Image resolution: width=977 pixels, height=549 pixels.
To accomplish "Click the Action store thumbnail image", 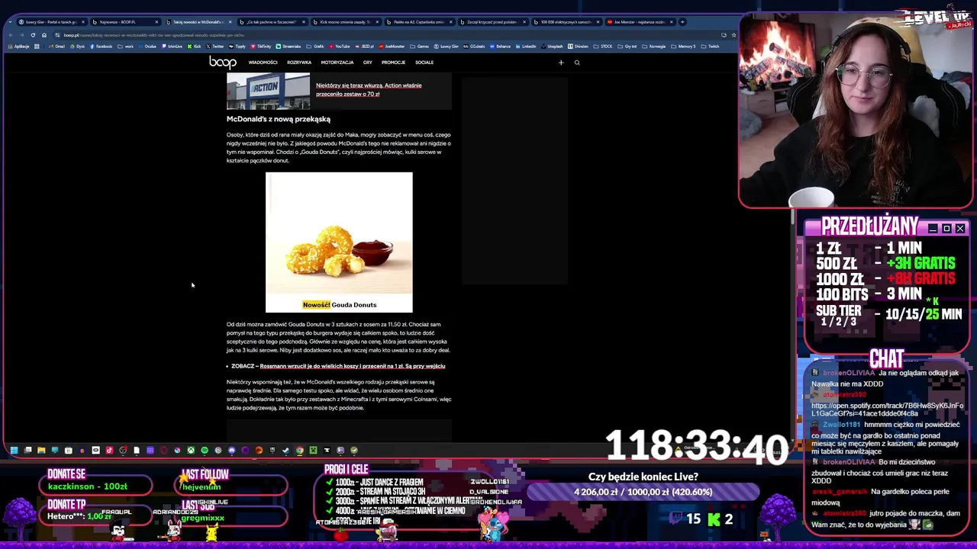I will click(268, 91).
